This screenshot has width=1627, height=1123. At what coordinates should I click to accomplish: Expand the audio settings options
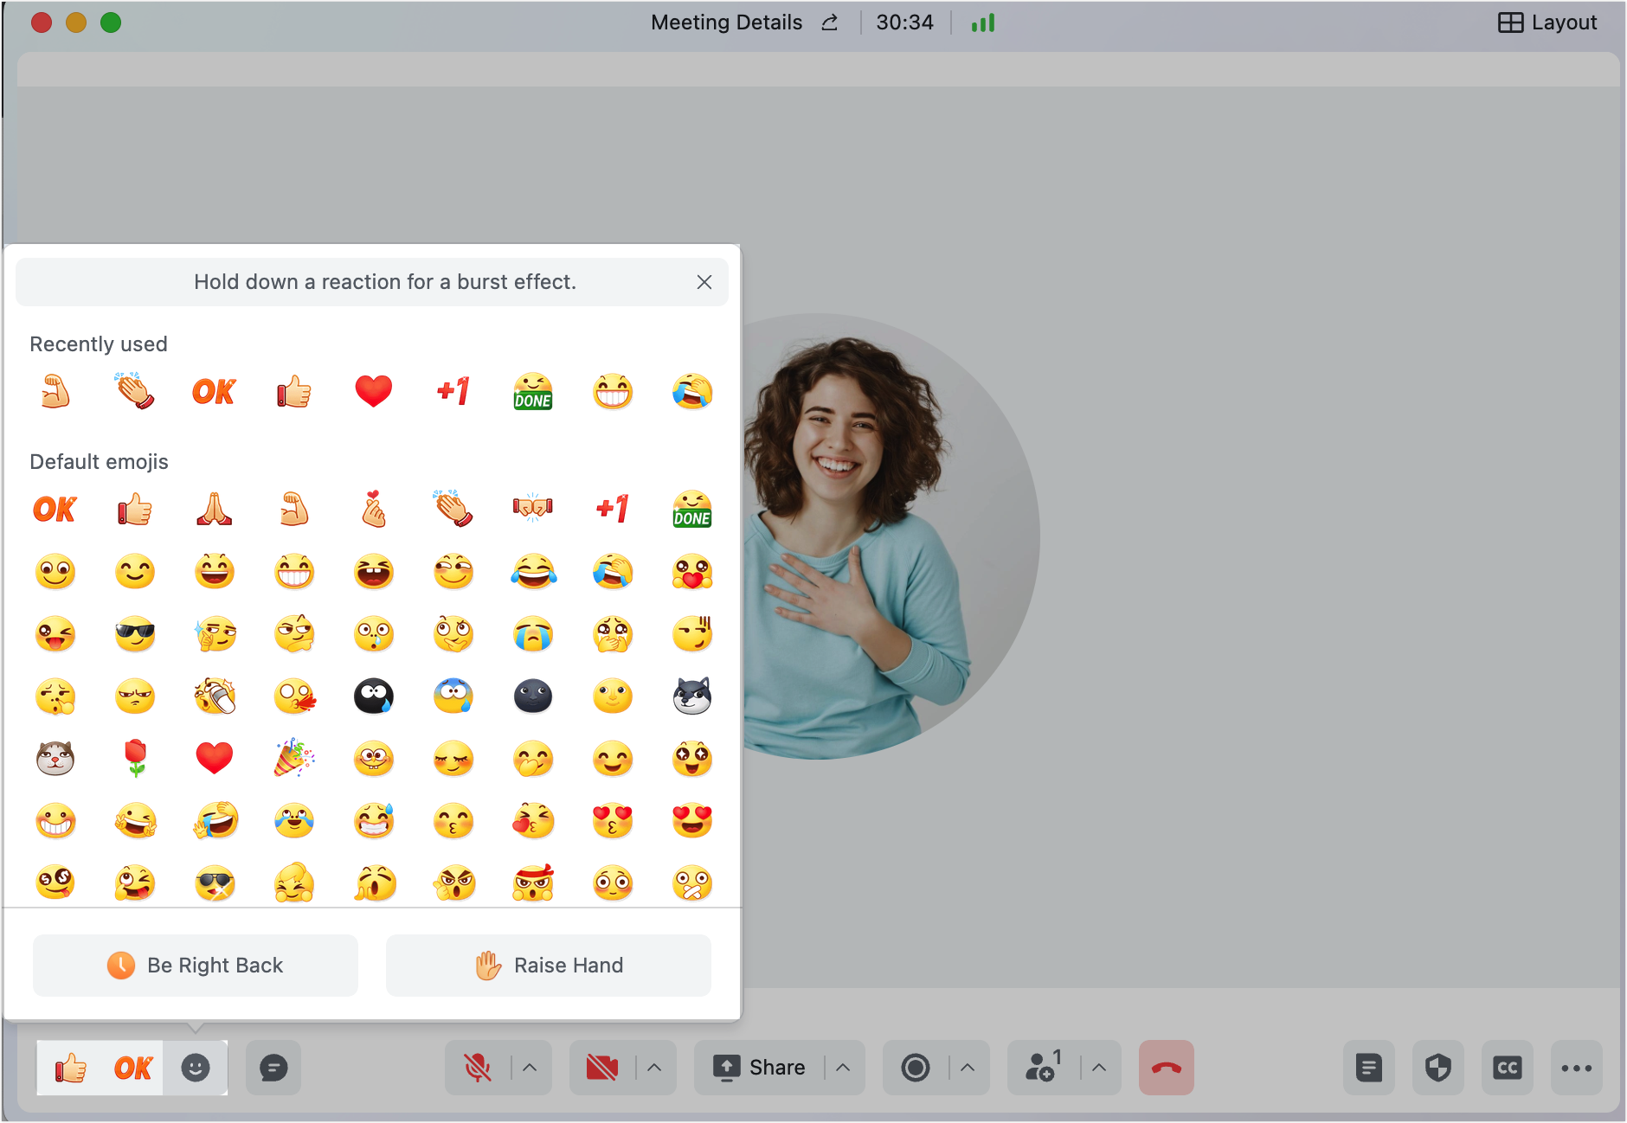[x=531, y=1068]
